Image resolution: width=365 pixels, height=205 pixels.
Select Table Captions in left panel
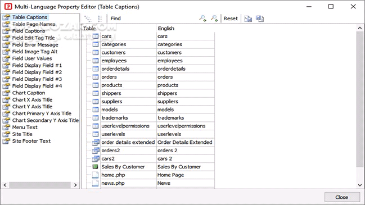30,17
